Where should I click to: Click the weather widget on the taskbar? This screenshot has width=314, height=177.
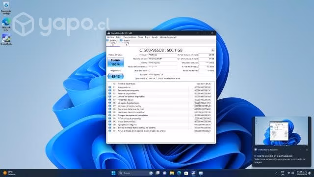click(9, 173)
